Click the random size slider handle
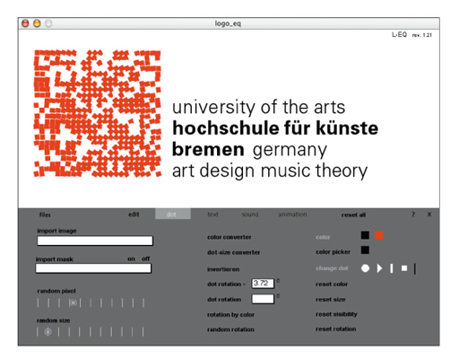The width and height of the screenshot is (459, 359). pos(48,332)
